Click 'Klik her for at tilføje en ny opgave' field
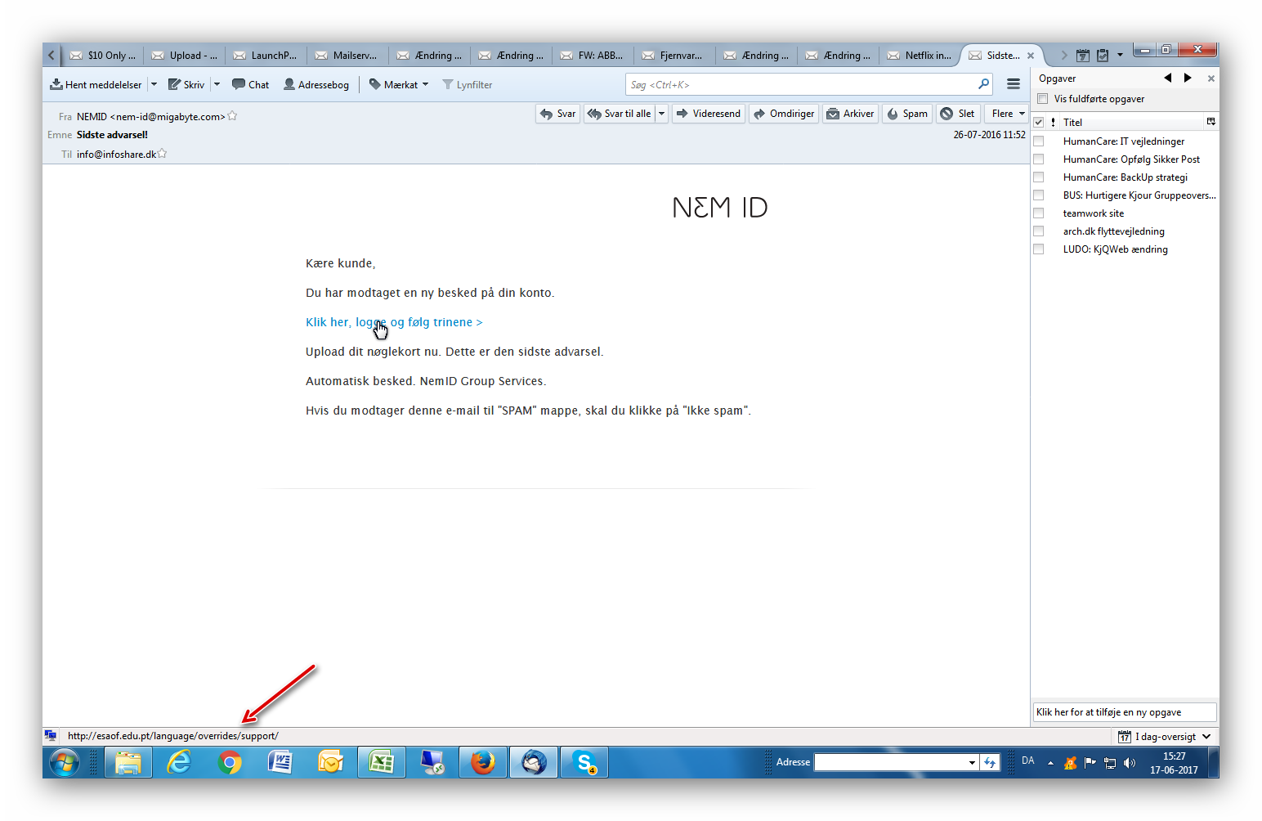The height and width of the screenshot is (821, 1262). point(1125,712)
